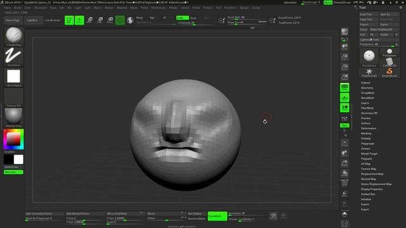
Task: Toggle the green DynaMesh button
Action: click(x=218, y=216)
